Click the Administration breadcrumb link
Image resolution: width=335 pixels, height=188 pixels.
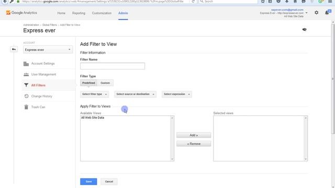pyautogui.click(x=31, y=25)
